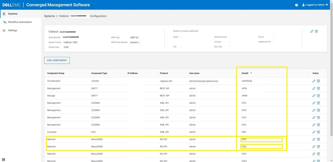
Task: Edit the vCenter component row
Action: 314,81
